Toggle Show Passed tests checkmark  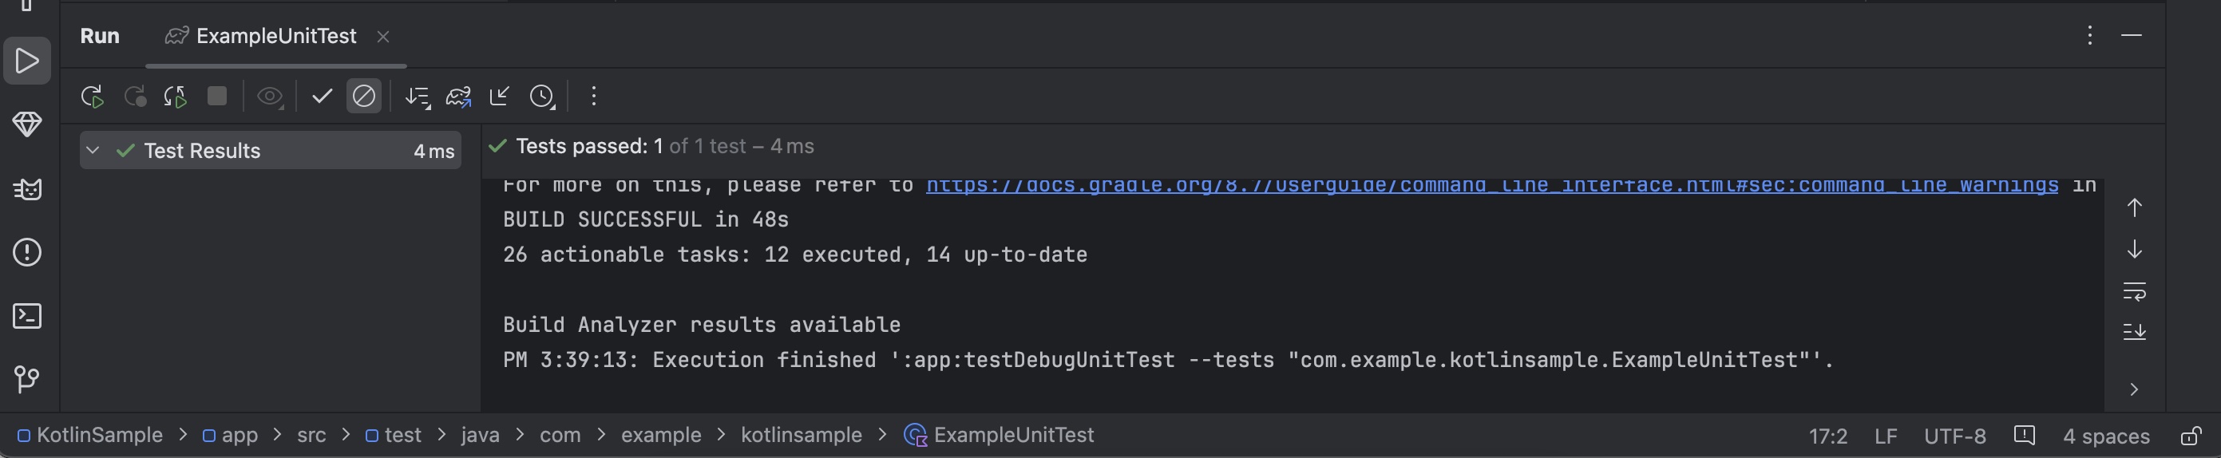(x=322, y=96)
